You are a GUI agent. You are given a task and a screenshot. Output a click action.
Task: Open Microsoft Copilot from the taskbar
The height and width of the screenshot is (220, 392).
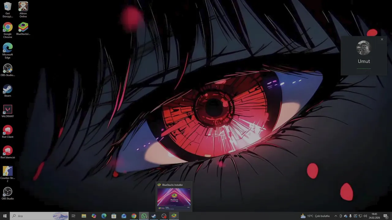pyautogui.click(x=94, y=216)
